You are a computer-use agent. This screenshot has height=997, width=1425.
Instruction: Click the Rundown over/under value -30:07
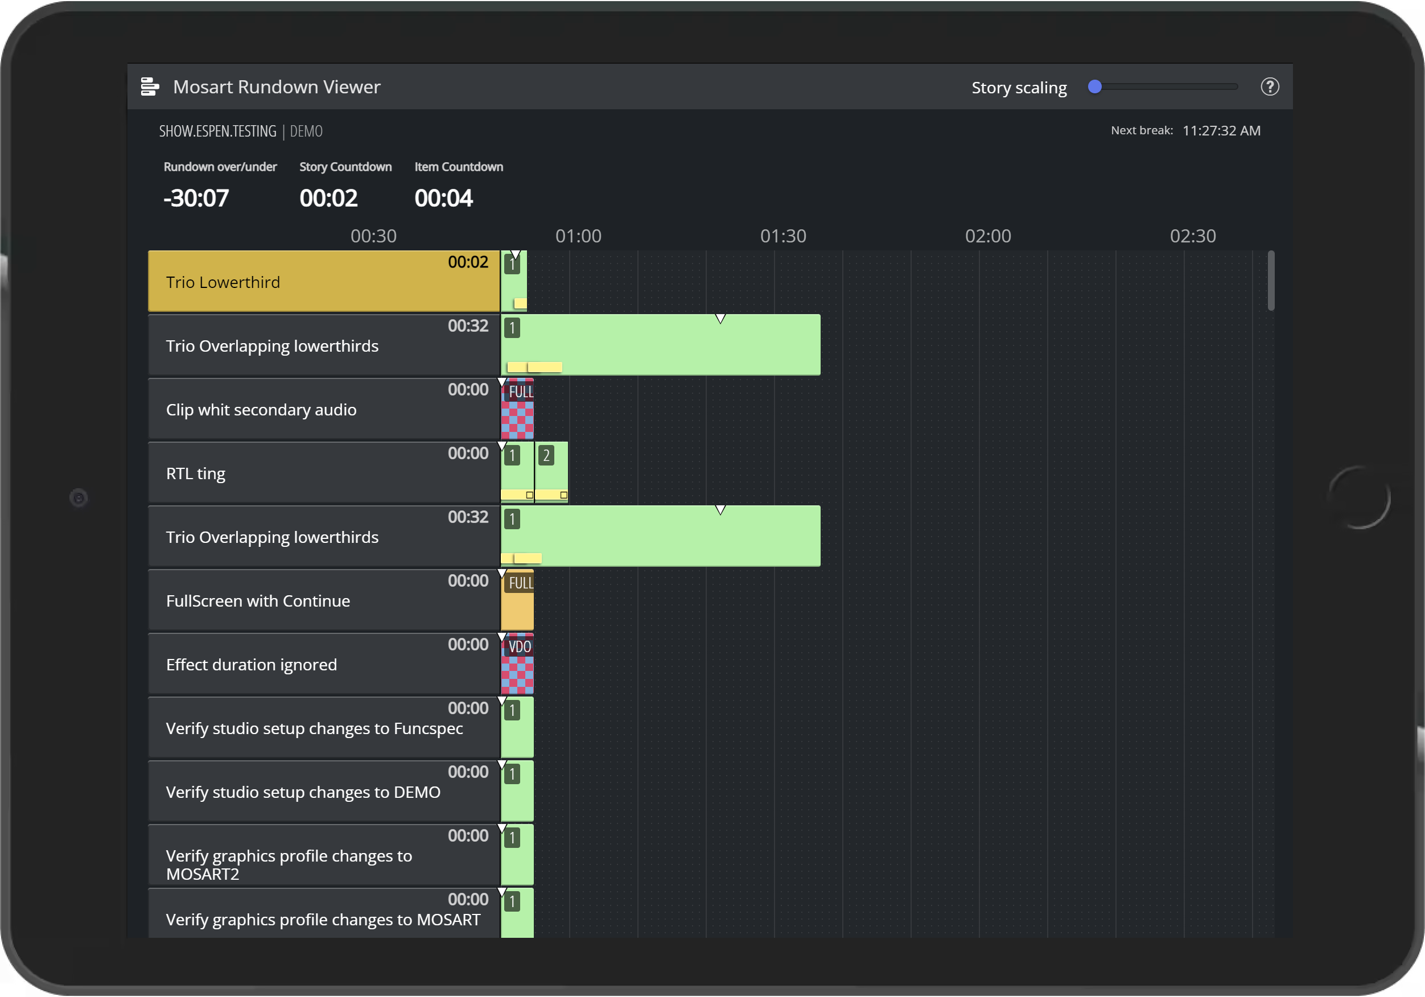click(196, 198)
